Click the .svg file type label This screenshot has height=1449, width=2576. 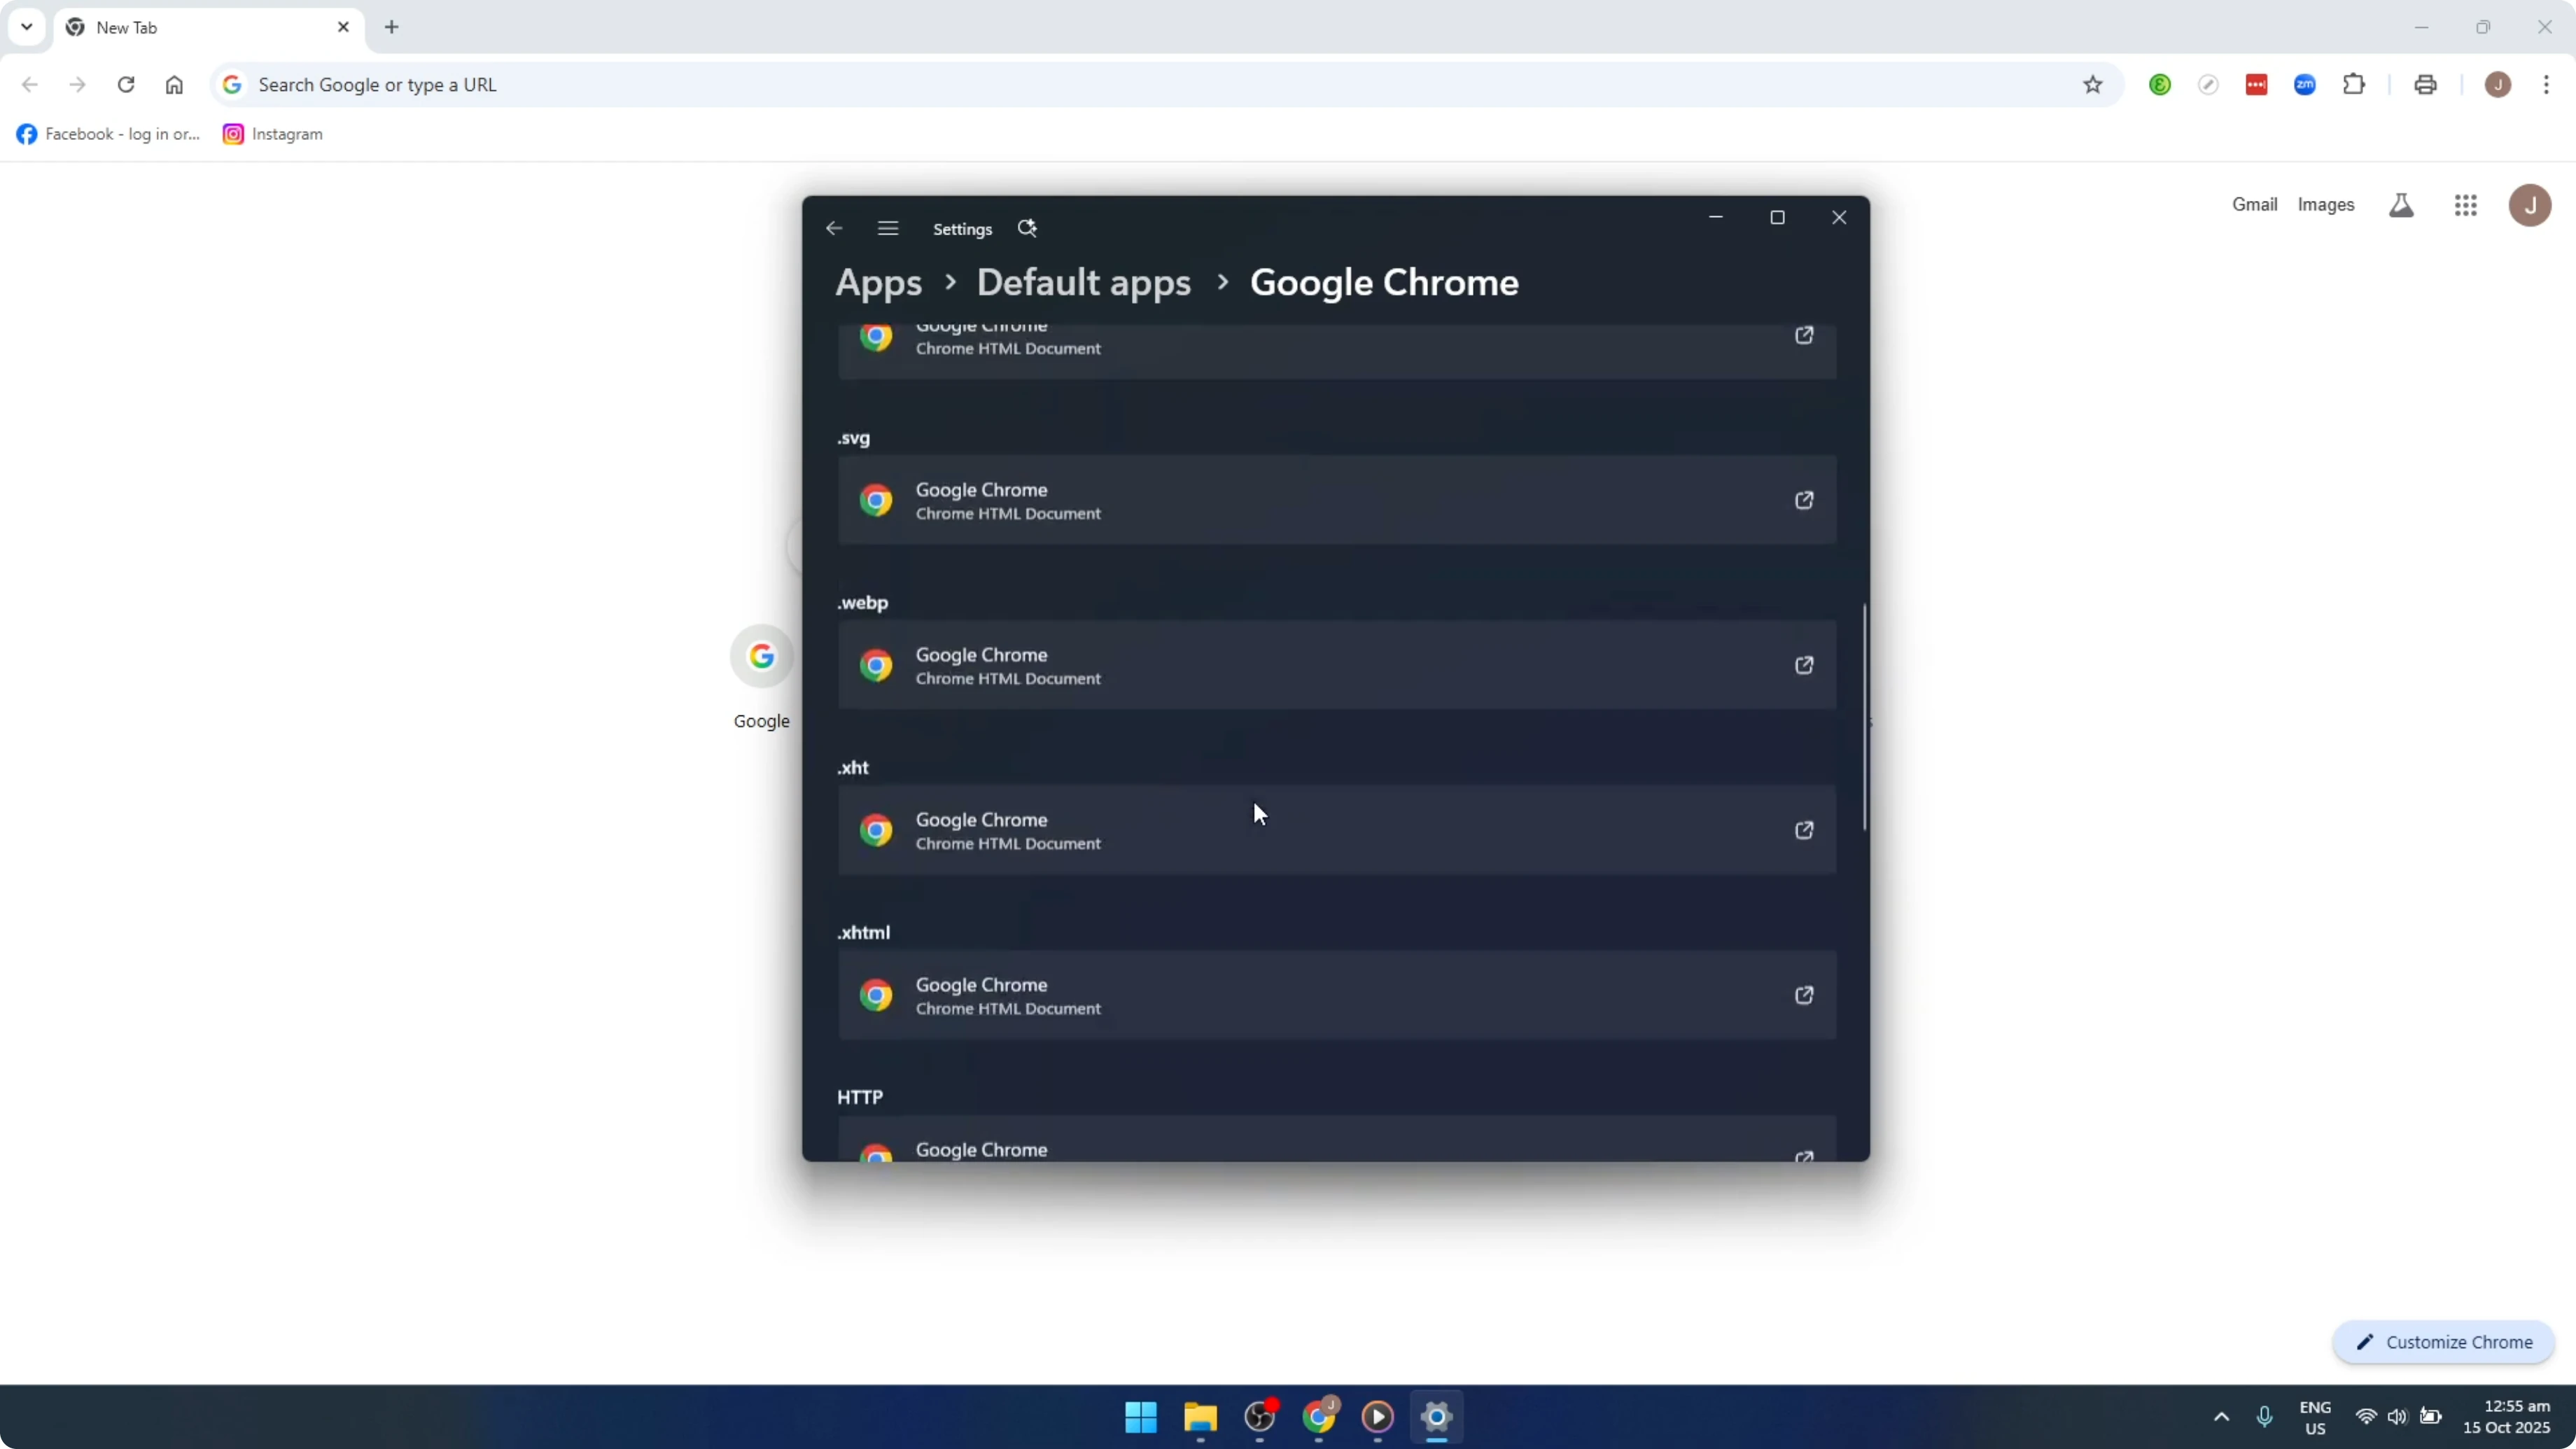(853, 438)
